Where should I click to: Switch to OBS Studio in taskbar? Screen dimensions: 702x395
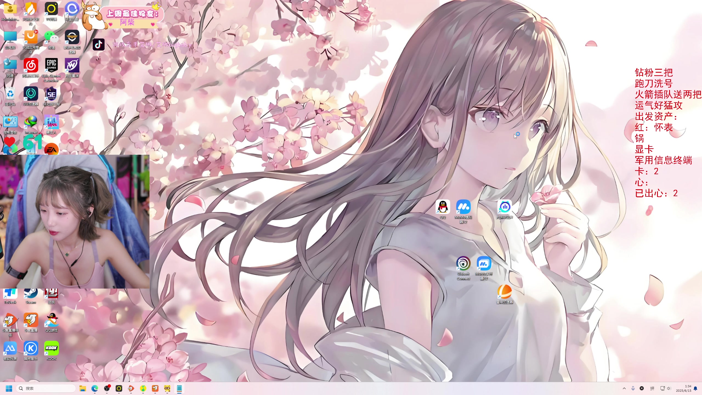pos(107,388)
